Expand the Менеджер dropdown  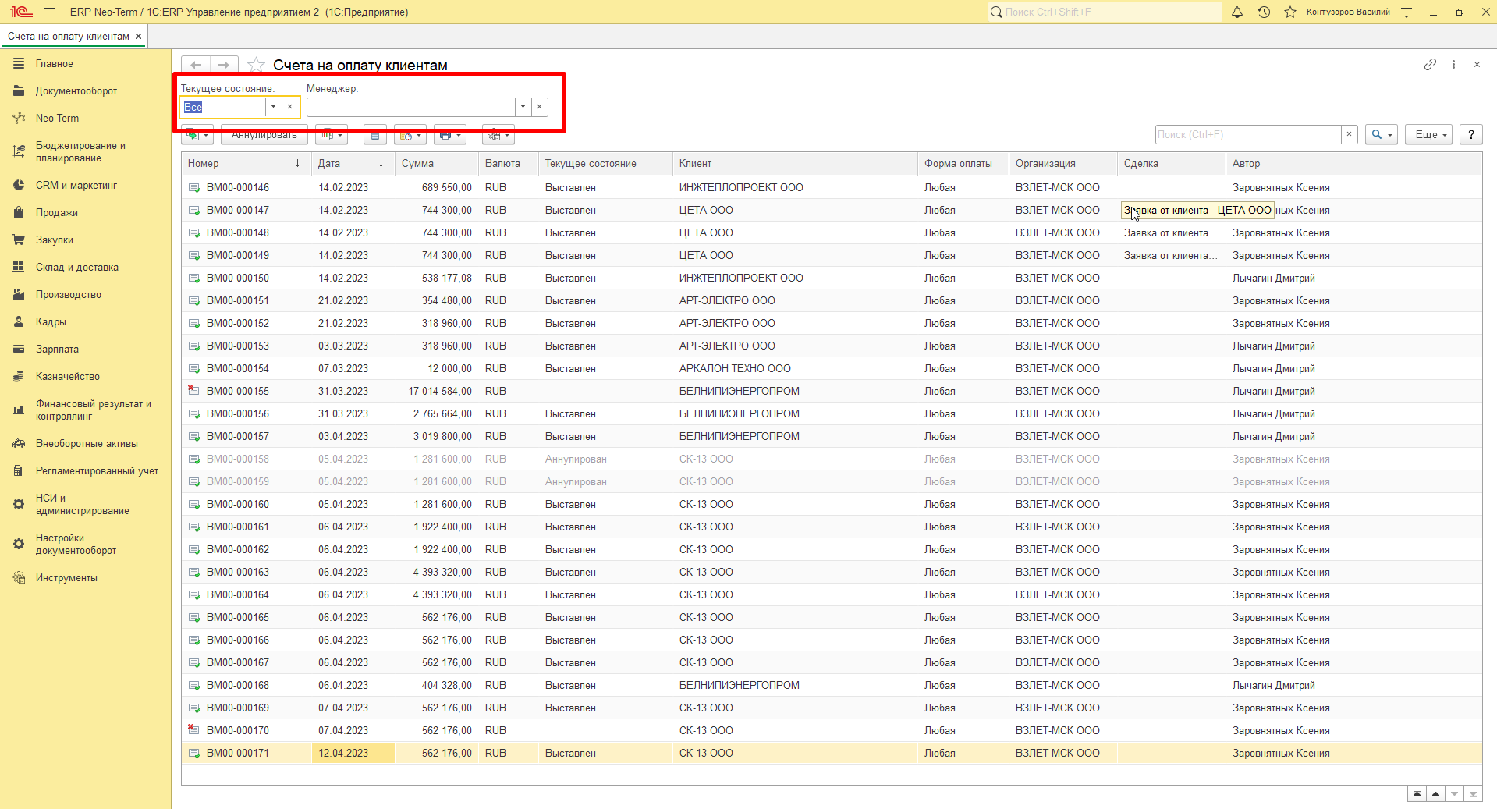pyautogui.click(x=523, y=107)
